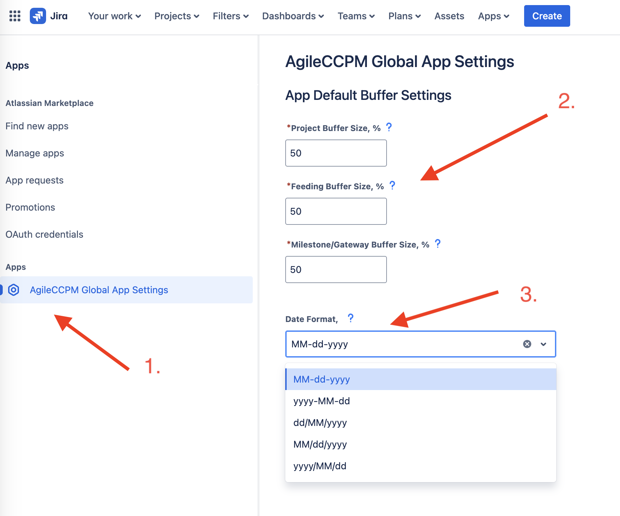Click the AgileCCPM hexagon sidebar icon

[14, 290]
